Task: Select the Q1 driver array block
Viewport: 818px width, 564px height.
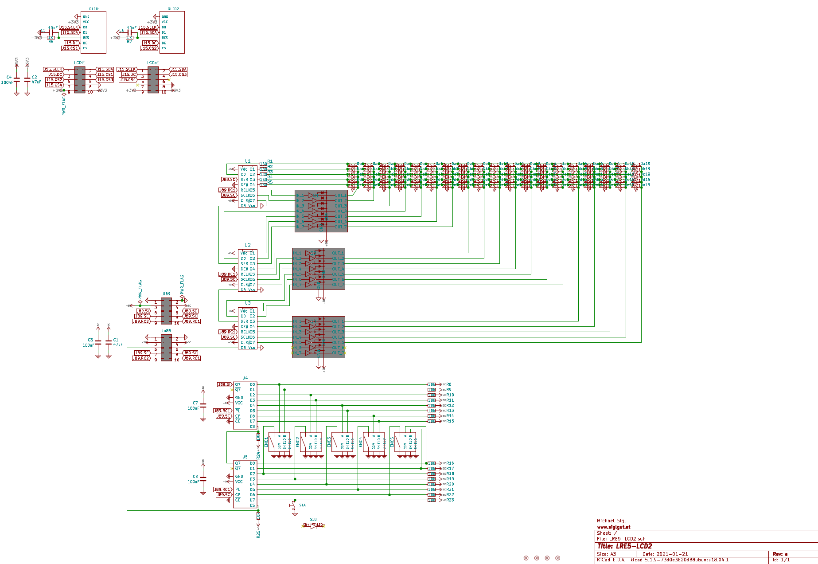Action: [321, 211]
